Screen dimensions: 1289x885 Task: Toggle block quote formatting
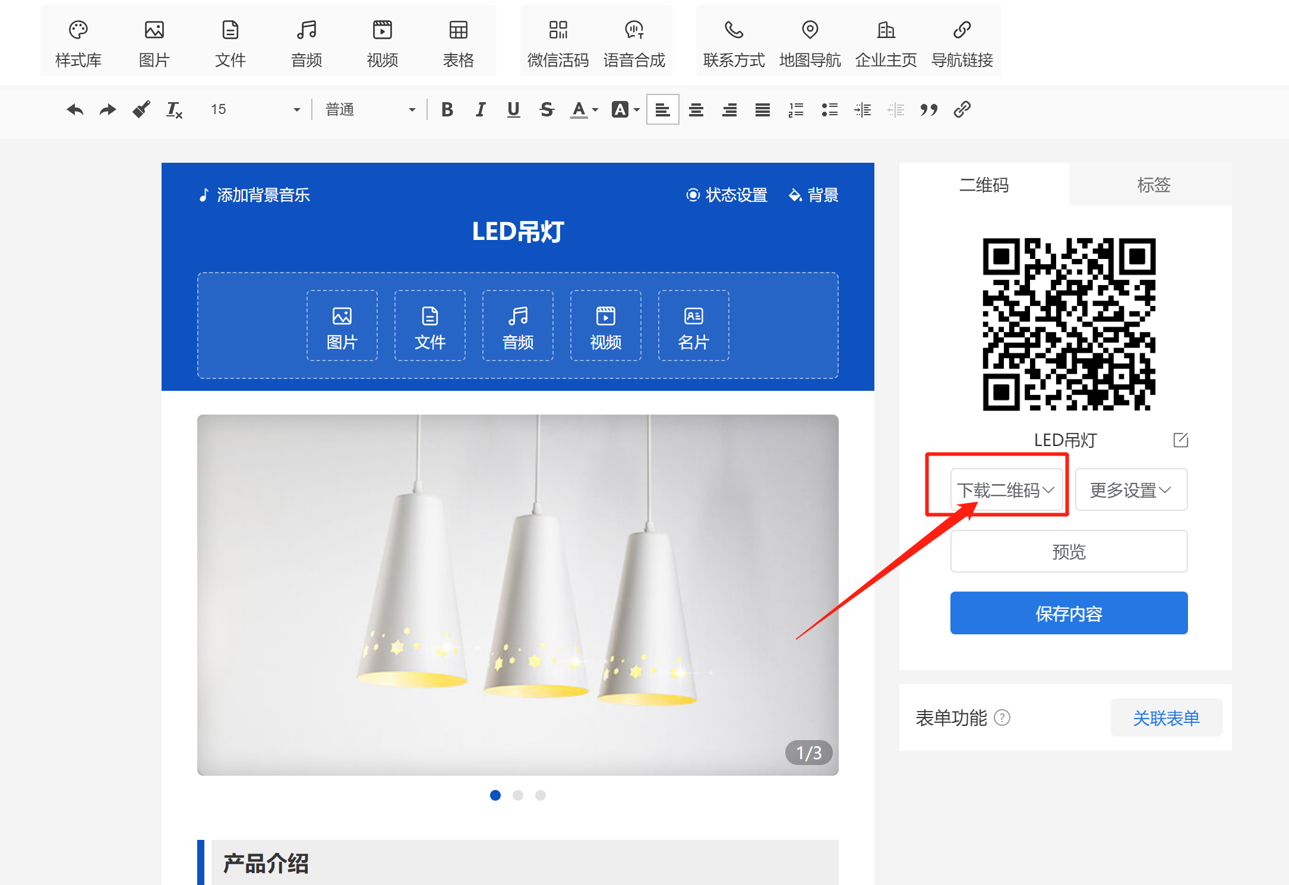click(x=929, y=109)
